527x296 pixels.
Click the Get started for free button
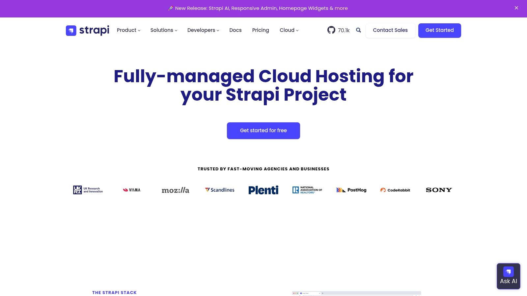263,131
